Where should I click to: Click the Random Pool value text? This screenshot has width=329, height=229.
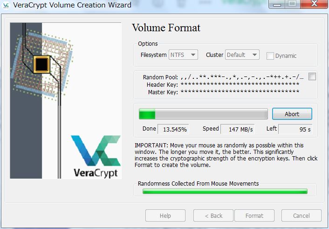tap(242, 77)
